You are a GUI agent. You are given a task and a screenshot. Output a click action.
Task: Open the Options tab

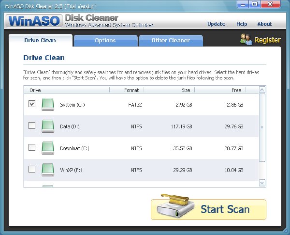tap(105, 40)
